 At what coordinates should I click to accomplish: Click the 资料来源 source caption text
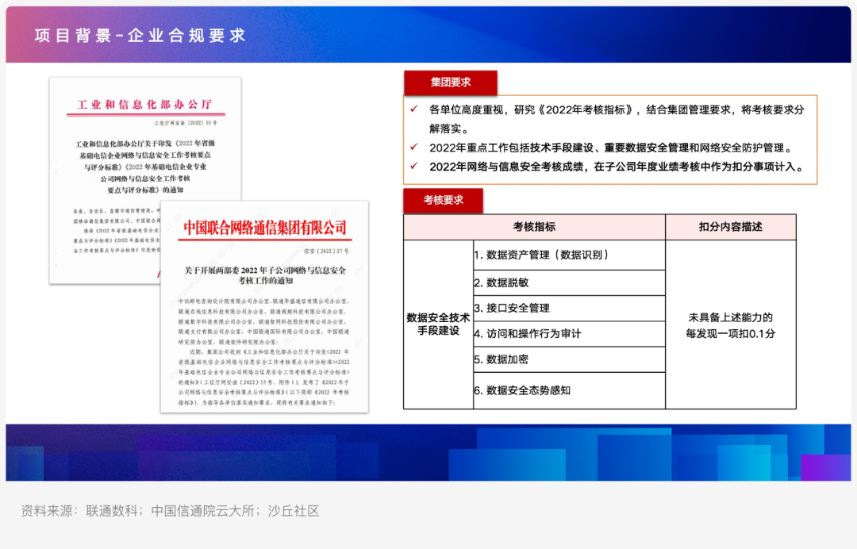[x=170, y=511]
